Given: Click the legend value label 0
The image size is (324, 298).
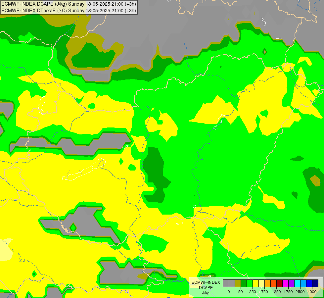Looking at the screenshot, I should point(229,292).
